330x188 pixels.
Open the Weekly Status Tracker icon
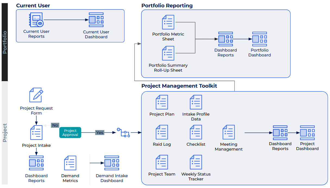point(196,162)
